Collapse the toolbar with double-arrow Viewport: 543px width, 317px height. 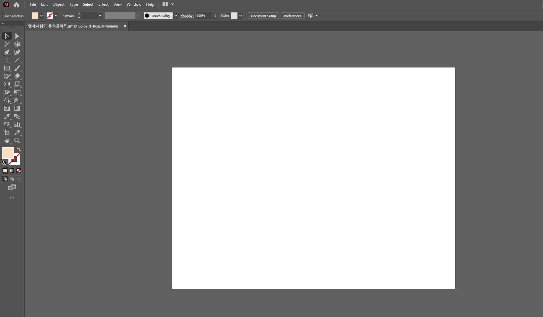tap(3, 23)
